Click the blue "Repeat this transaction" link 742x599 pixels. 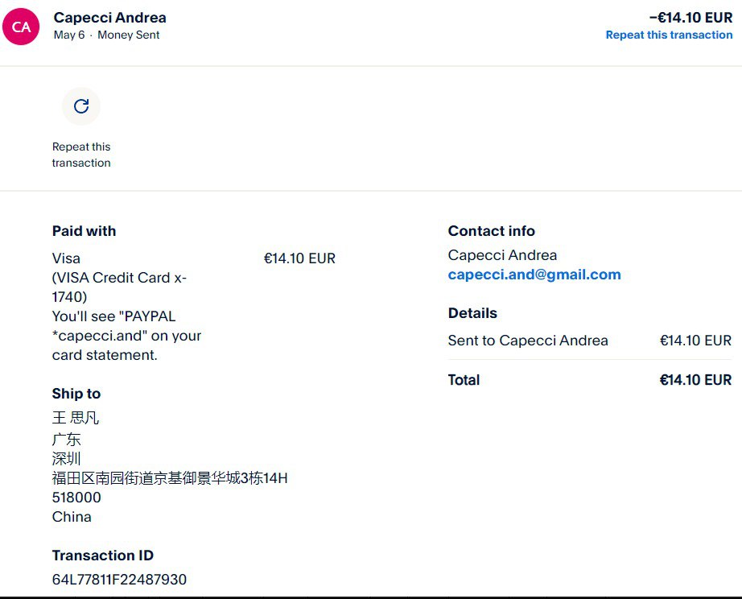(669, 35)
